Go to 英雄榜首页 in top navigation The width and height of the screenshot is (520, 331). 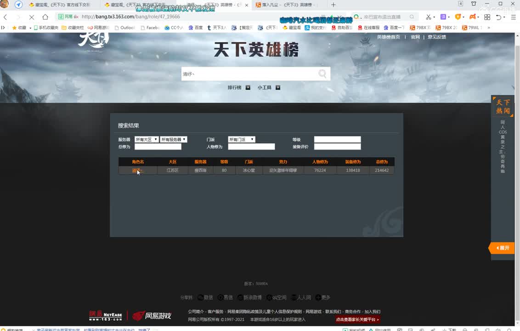[x=389, y=37]
